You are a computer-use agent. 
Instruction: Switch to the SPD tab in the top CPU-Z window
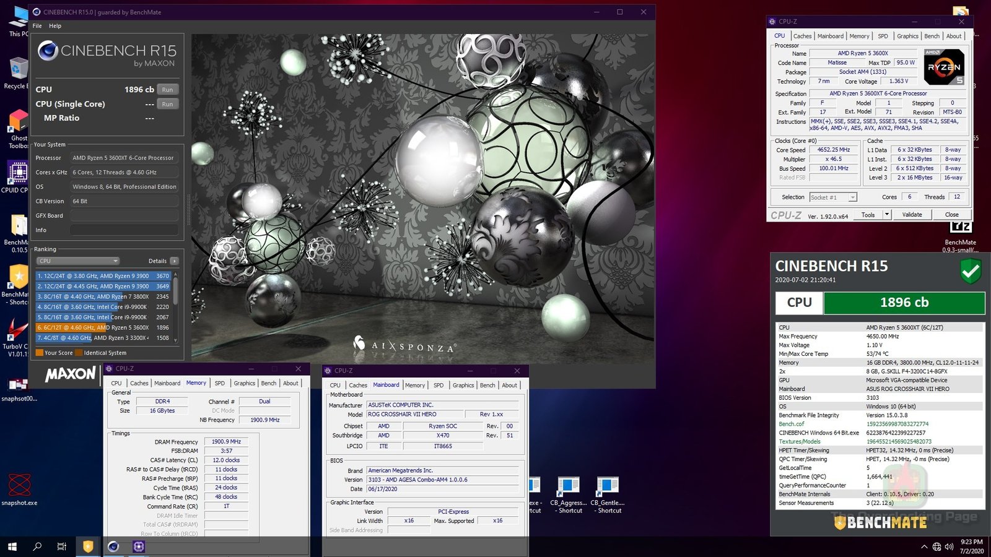883,37
